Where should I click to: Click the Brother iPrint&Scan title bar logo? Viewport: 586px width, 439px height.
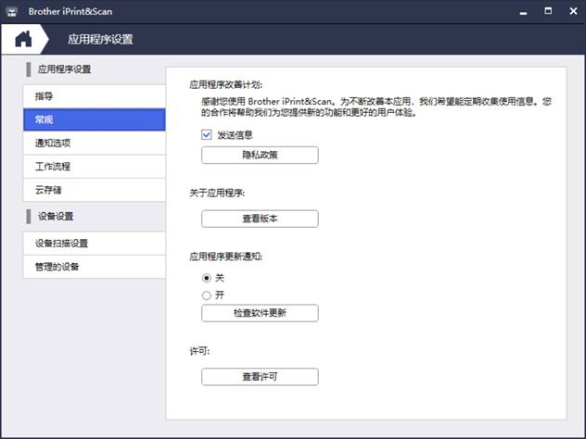tap(10, 9)
